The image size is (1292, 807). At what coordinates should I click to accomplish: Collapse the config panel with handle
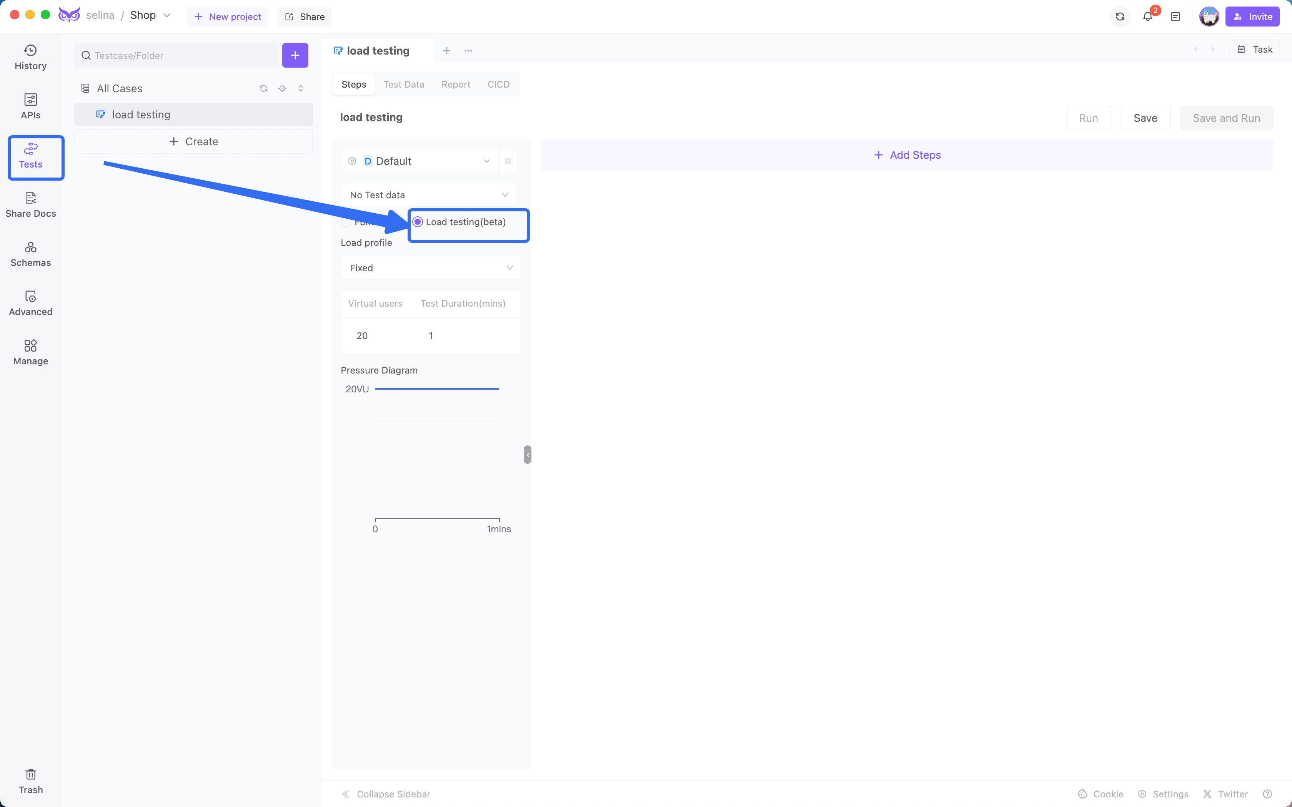(528, 455)
